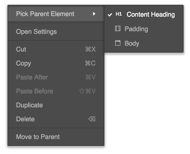Click the H1 heading icon
This screenshot has height=154, width=190.
coord(119,14)
